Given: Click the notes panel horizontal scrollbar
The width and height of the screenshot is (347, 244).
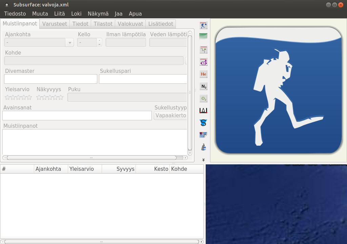Looking at the screenshot, I should click(91, 158).
